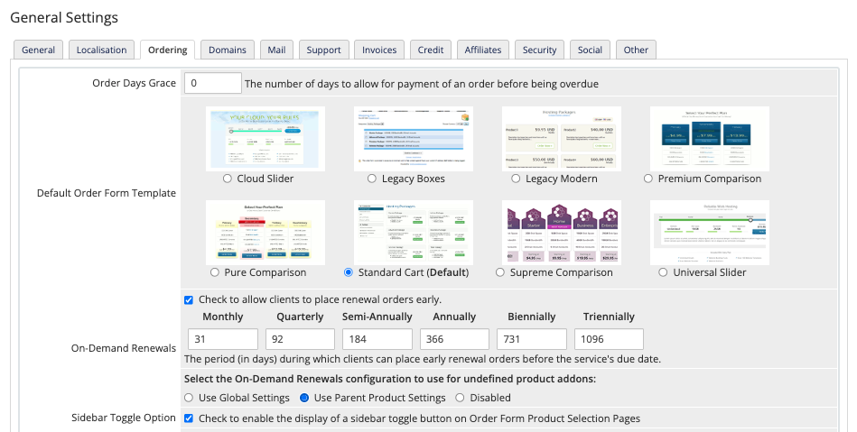Uncheck allow clients to place renewal orders early

(189, 299)
